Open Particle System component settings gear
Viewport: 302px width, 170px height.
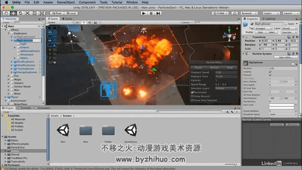click(x=297, y=54)
